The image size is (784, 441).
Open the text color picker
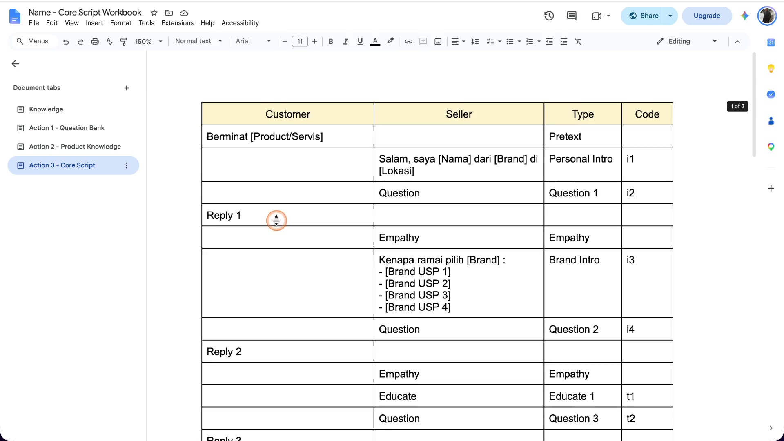pos(375,41)
